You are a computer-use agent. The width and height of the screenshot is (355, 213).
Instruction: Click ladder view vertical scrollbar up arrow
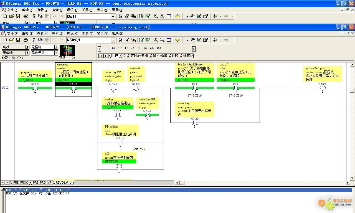click(353, 65)
